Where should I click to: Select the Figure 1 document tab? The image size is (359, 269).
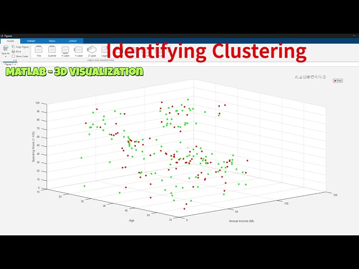click(x=9, y=64)
